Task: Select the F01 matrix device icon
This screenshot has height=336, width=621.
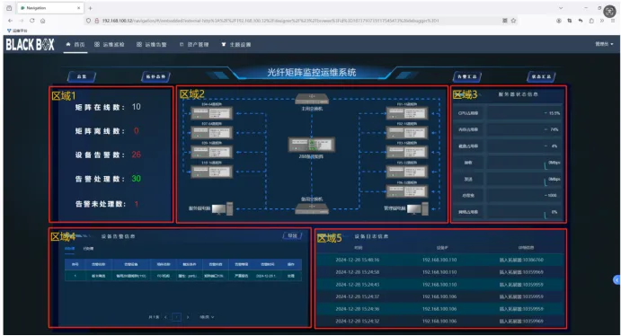Action: point(407,113)
